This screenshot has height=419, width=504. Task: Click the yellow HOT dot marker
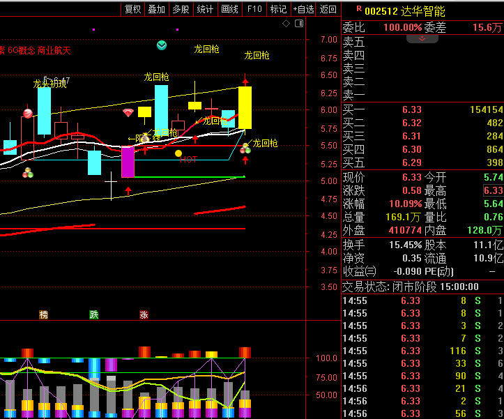(178, 153)
